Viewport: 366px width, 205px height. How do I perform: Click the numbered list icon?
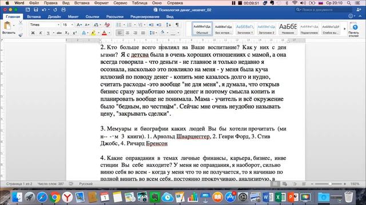[x=129, y=25]
